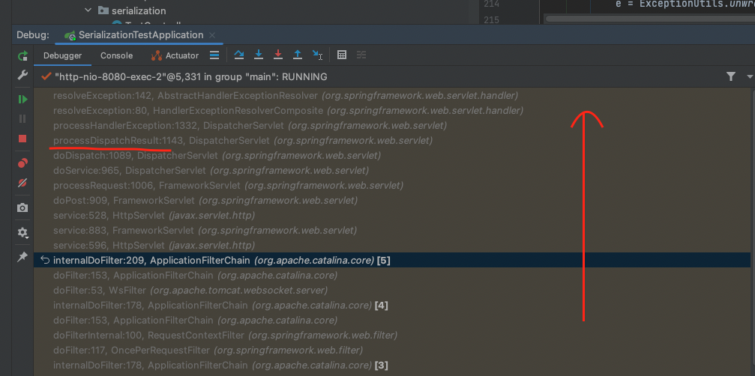
Task: Select the http-nio-8080-exec-2 thread entry
Action: (190, 77)
